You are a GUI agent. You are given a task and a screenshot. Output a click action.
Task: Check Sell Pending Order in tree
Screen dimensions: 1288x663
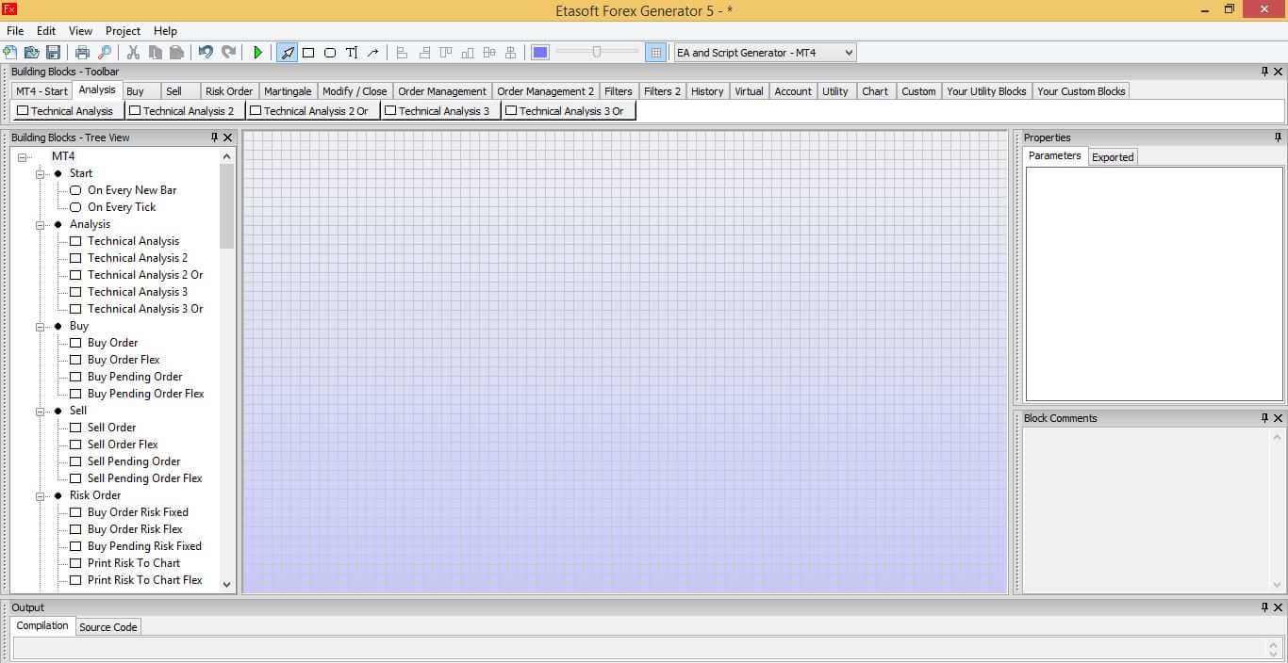75,461
